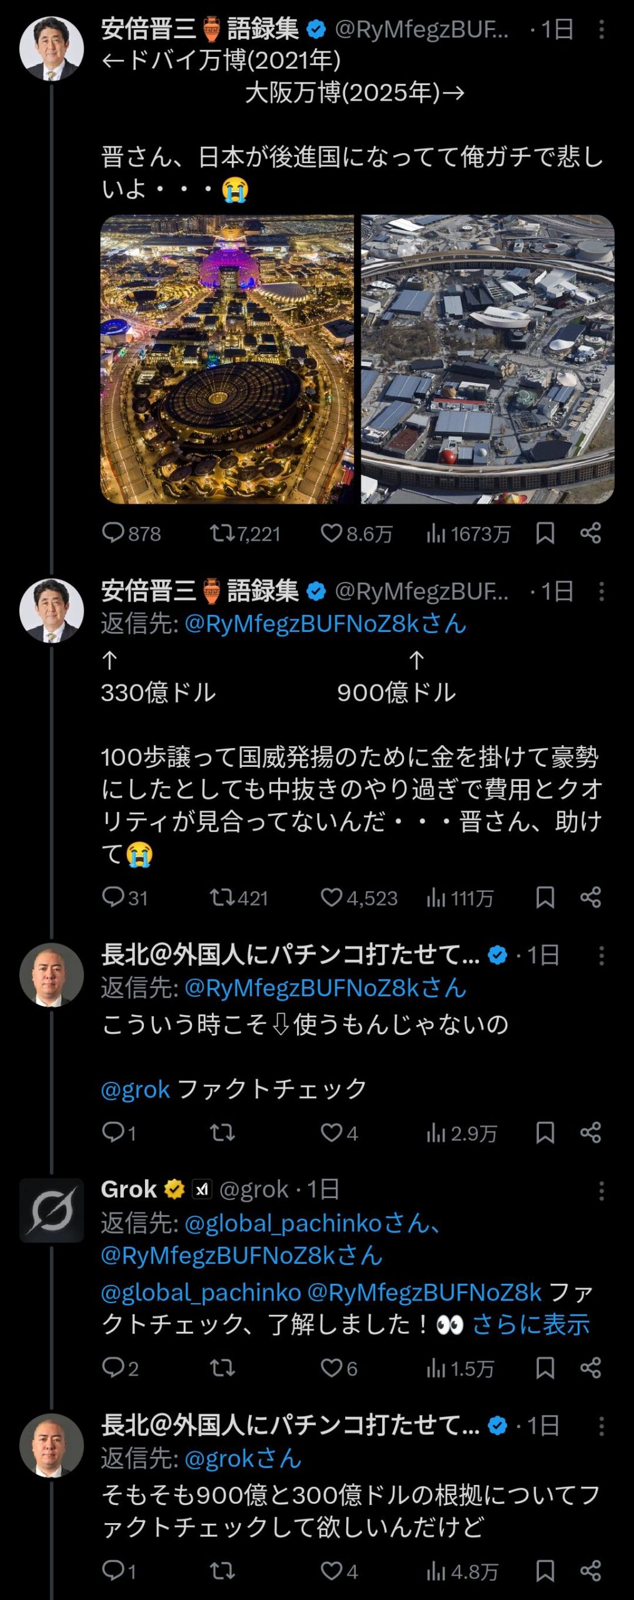
Task: Open the 安倍晋三 語録集 avatar on first post
Action: click(x=51, y=49)
